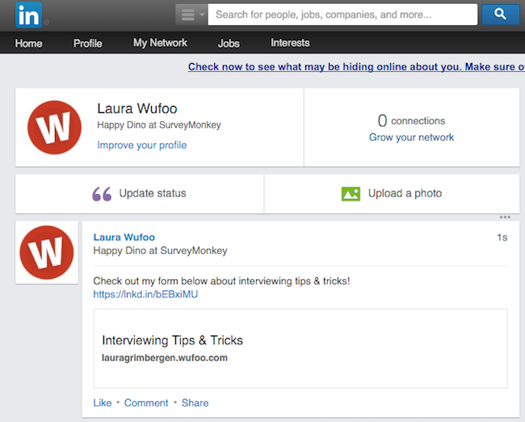Open the My Network menu
Image resolution: width=525 pixels, height=422 pixels.
tap(161, 43)
